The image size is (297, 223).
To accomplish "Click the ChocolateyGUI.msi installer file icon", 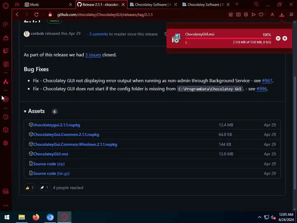I will click(x=176, y=38).
